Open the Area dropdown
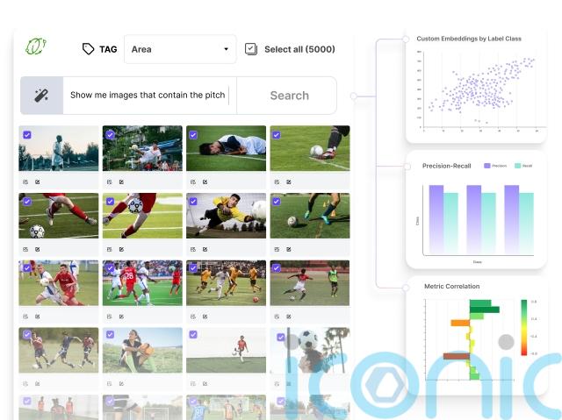The width and height of the screenshot is (562, 420). [180, 49]
